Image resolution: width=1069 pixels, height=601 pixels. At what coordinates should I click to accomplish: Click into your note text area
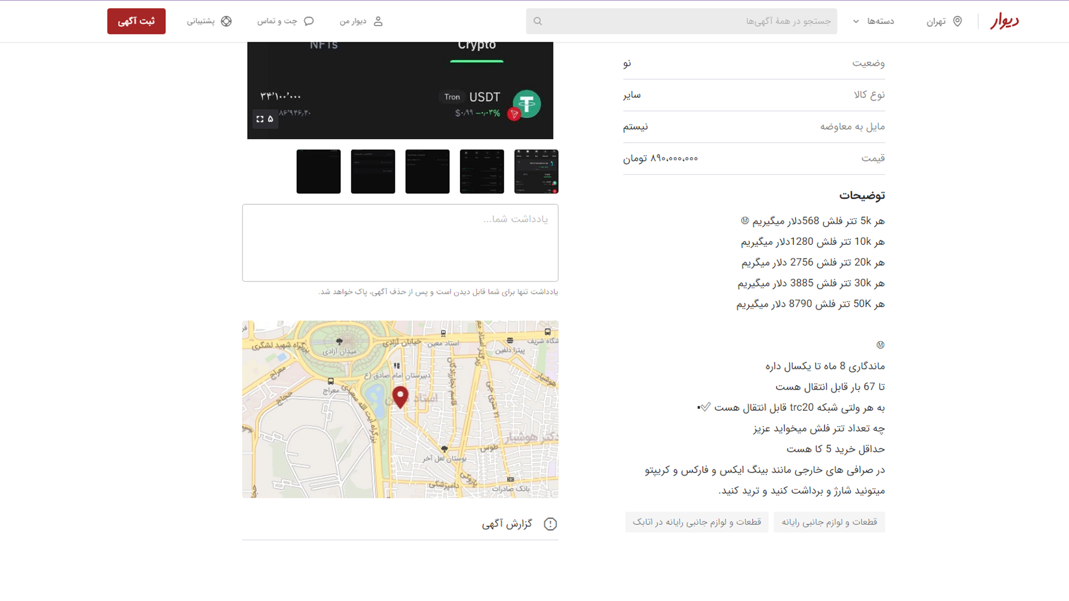(400, 243)
